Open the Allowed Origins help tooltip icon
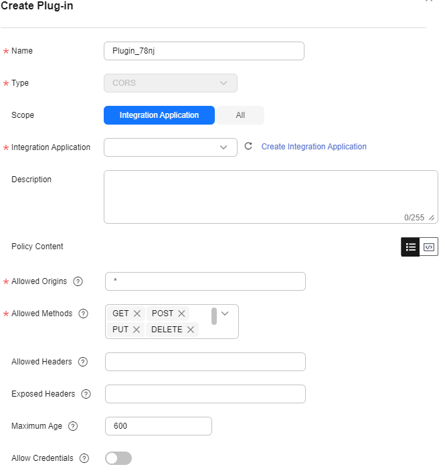Screen dimensions: 445x475 pyautogui.click(x=78, y=281)
